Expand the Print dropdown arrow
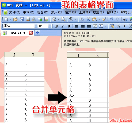The image size is (133, 123). (x=59, y=19)
